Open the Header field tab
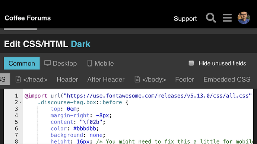 [67, 80]
